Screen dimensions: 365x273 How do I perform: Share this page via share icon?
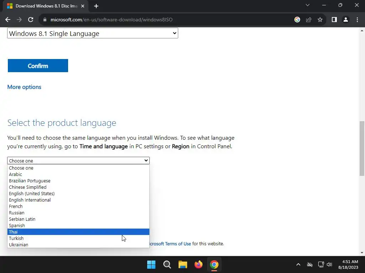pyautogui.click(x=309, y=20)
